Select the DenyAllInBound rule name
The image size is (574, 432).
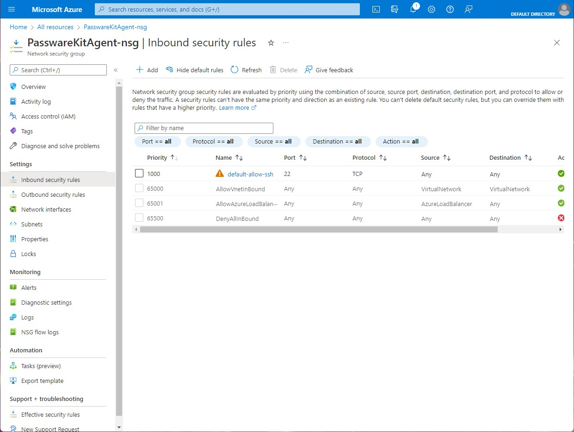click(x=237, y=219)
